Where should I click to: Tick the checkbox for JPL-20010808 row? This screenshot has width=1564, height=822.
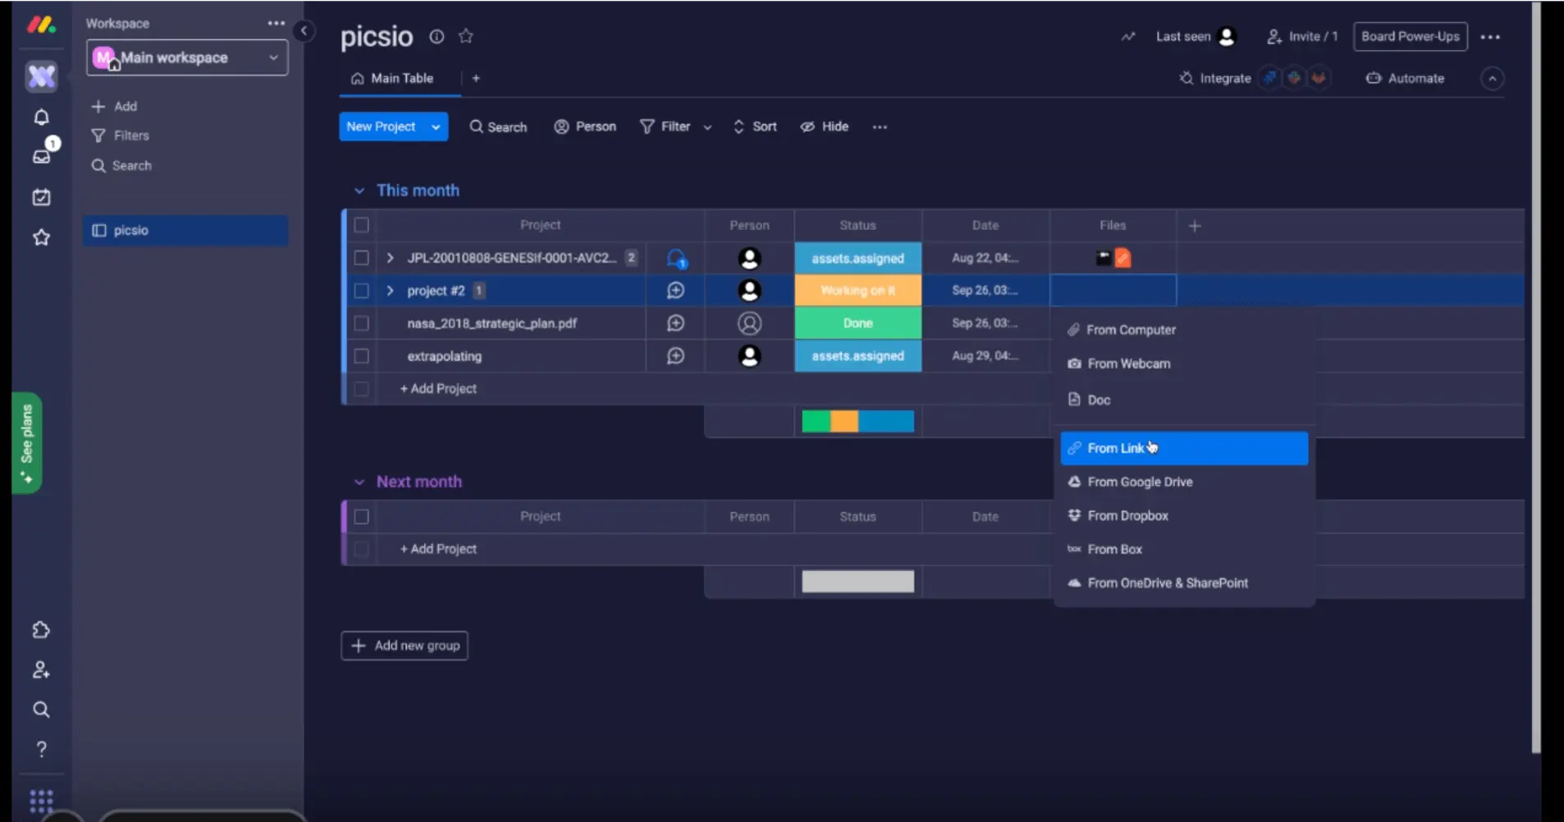361,258
